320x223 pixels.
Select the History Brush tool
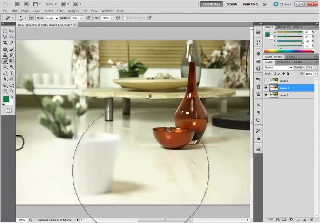coord(12,55)
